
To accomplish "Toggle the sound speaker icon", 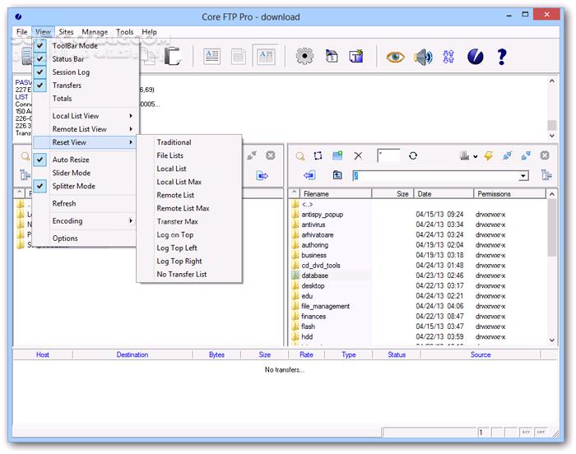I will click(x=423, y=57).
